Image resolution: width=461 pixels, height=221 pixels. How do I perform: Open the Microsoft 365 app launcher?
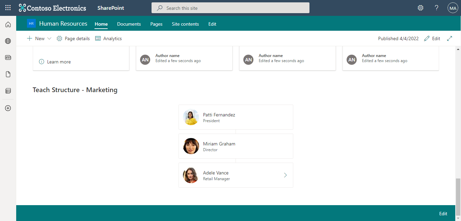[x=7, y=7]
